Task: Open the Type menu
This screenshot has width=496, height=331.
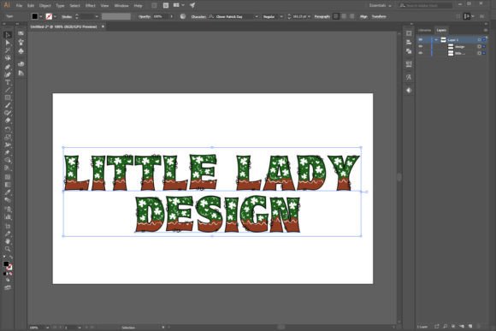Action: point(60,6)
